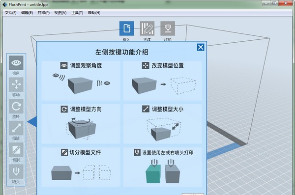The height and width of the screenshot is (195, 295).
Task: Click the FlashPrint logo in title bar
Action: click(x=5, y=4)
